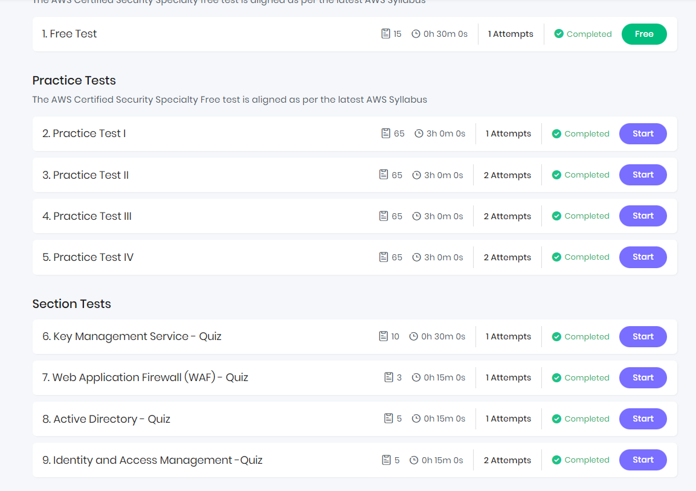Click the question count icon for WAF quiz

(388, 377)
